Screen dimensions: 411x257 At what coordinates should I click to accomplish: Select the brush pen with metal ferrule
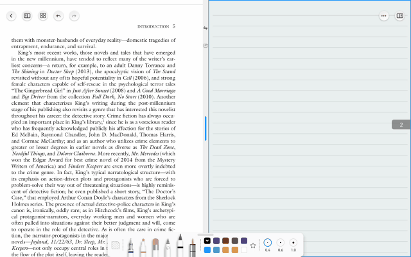[193, 247]
